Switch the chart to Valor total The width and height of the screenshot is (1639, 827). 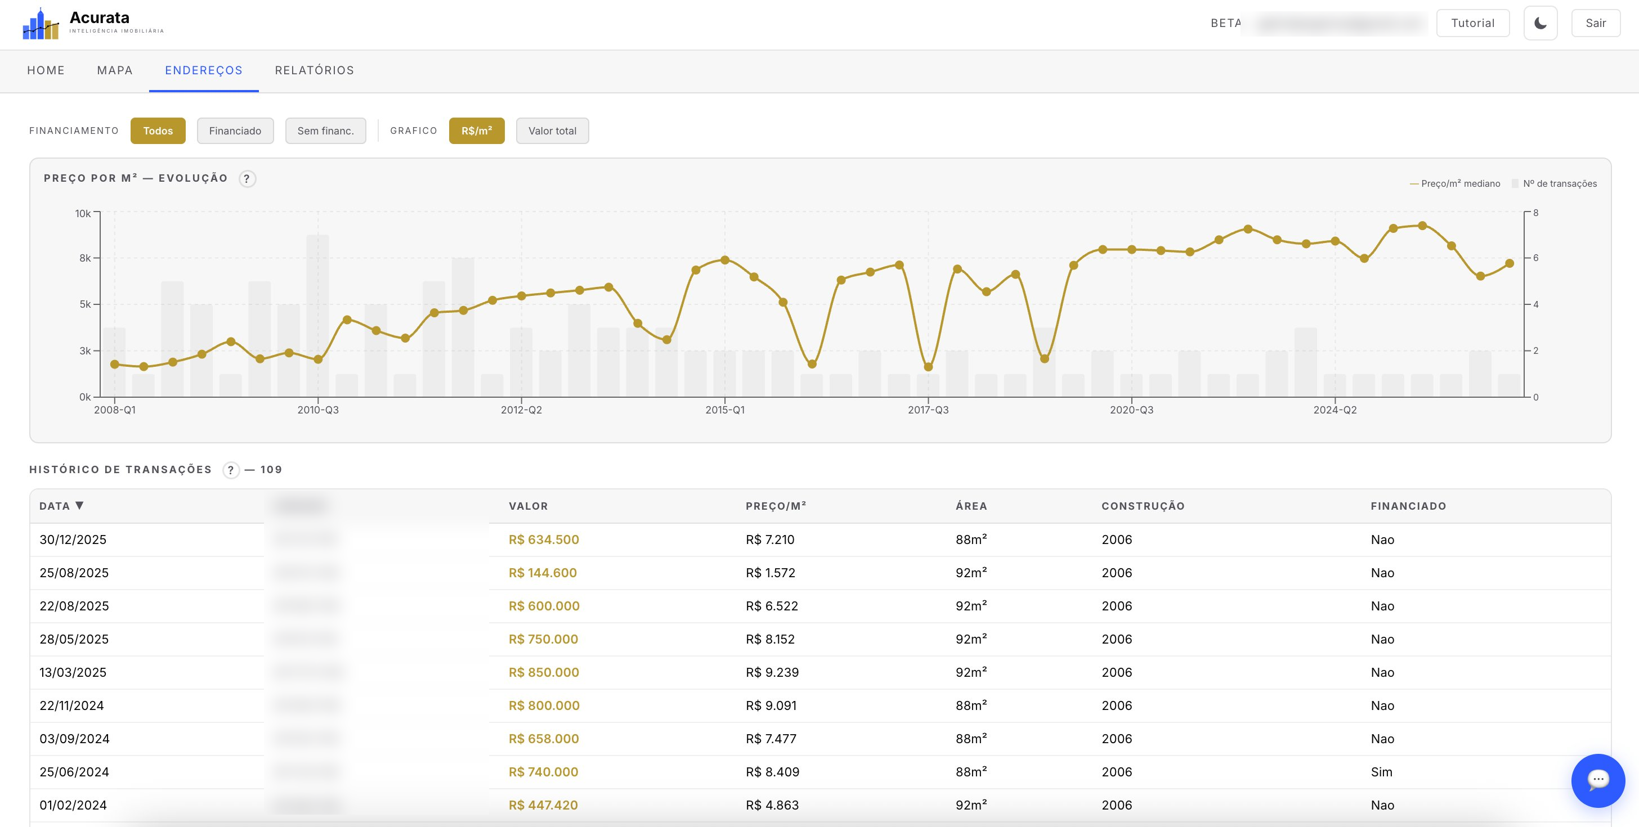[552, 131]
